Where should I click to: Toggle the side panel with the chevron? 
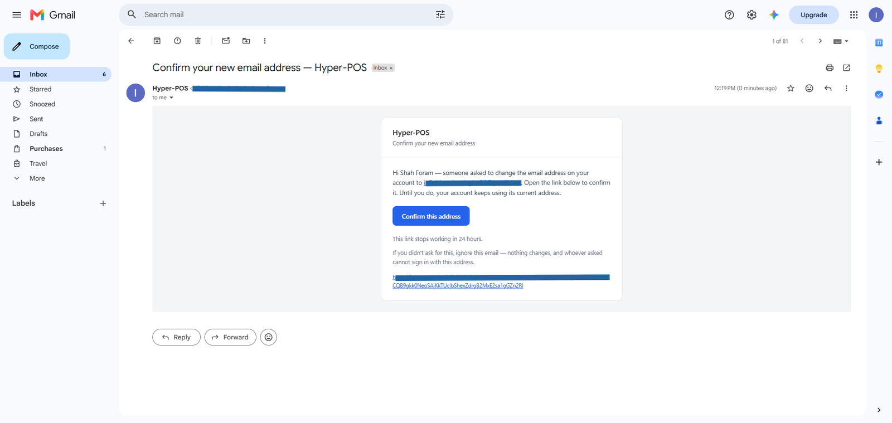pos(879,410)
